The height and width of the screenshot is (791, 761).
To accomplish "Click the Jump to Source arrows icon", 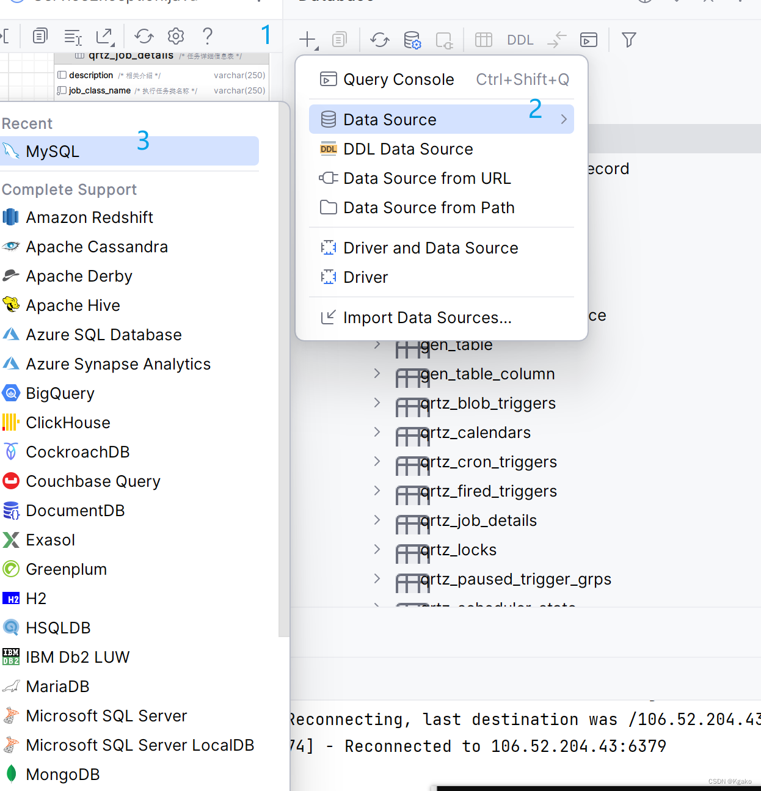I will click(x=557, y=40).
